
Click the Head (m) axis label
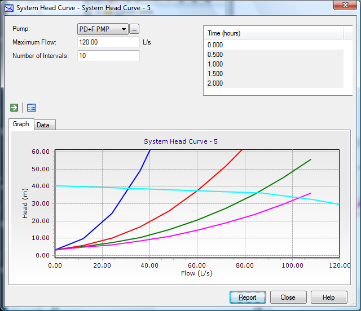coord(25,203)
